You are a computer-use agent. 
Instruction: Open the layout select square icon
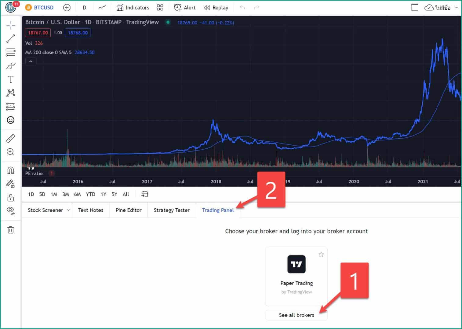pos(415,8)
